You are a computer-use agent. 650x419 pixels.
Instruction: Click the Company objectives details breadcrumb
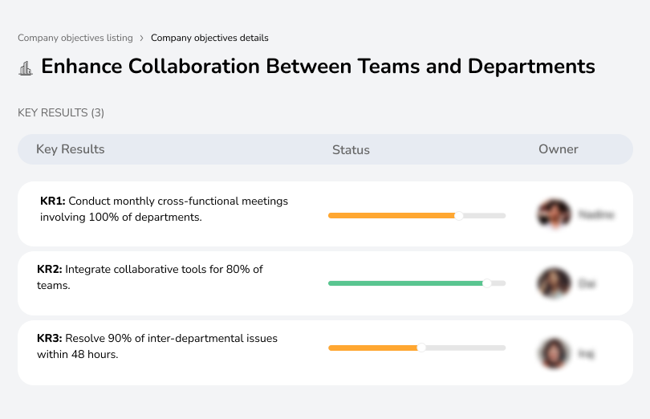(x=209, y=38)
